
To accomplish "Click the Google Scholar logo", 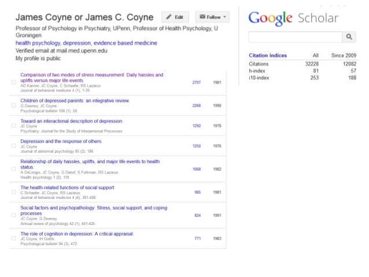I will click(x=293, y=18).
